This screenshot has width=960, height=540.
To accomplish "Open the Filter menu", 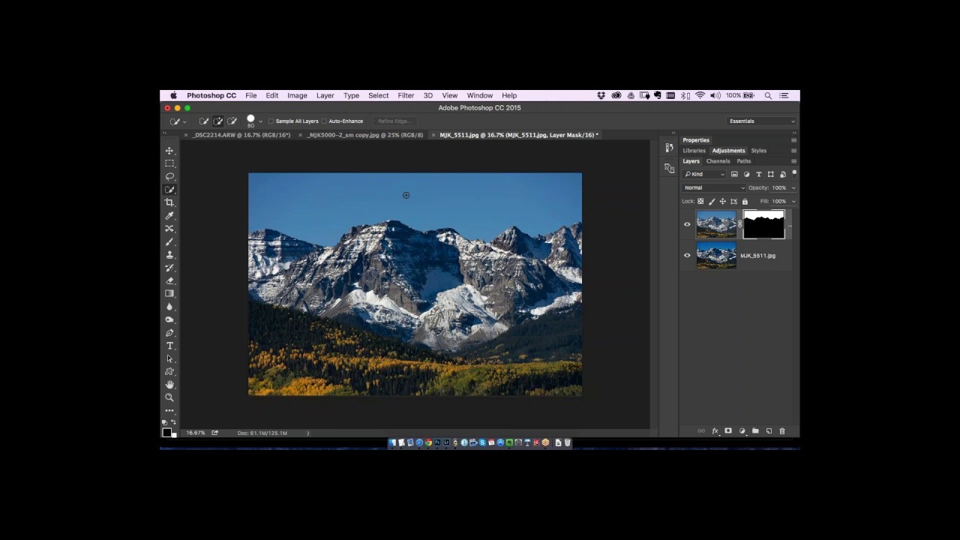I will pyautogui.click(x=406, y=95).
